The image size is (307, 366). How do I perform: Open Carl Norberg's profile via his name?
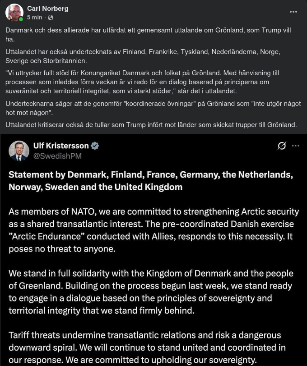47,8
